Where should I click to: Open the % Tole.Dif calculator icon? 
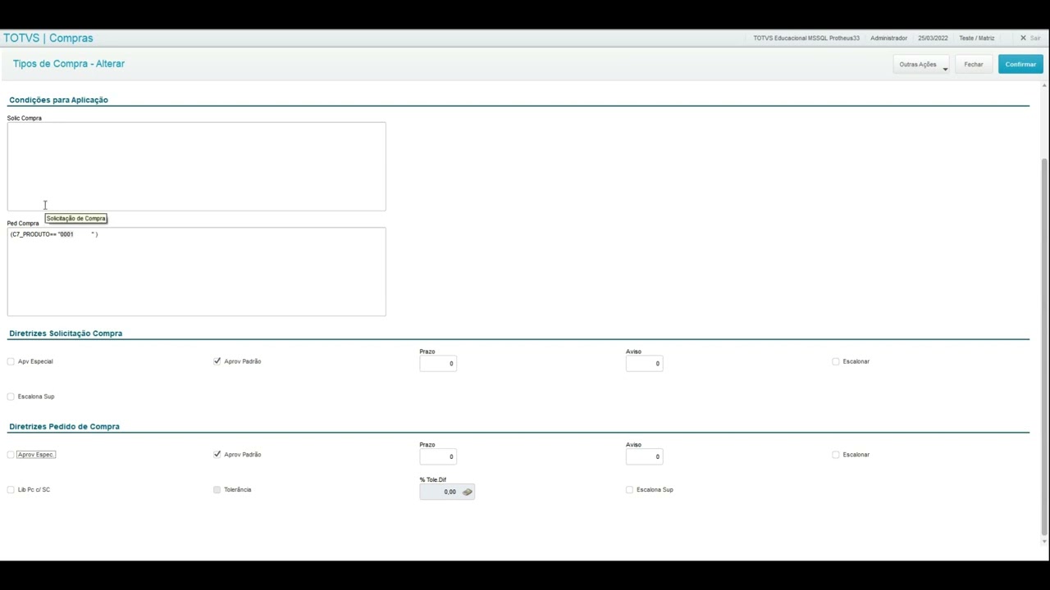[467, 492]
